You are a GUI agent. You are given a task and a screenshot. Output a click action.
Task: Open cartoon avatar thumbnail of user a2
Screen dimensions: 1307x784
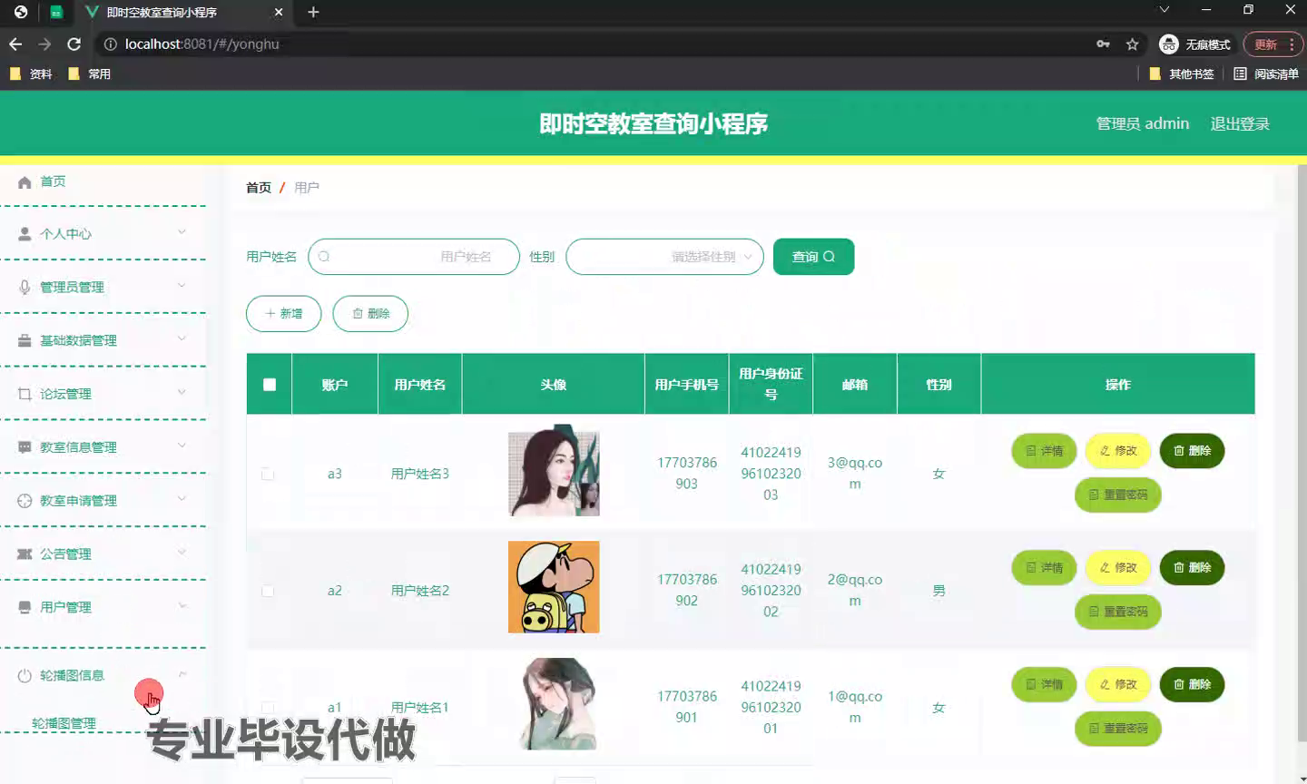tap(554, 587)
